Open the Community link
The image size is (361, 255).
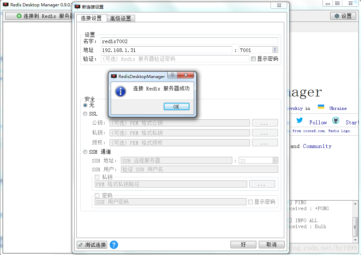click(x=317, y=146)
